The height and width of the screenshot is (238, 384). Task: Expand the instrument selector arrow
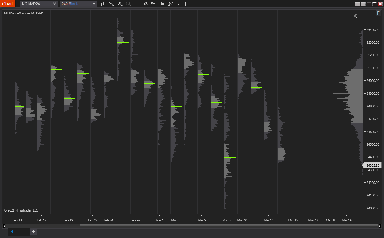pos(54,4)
